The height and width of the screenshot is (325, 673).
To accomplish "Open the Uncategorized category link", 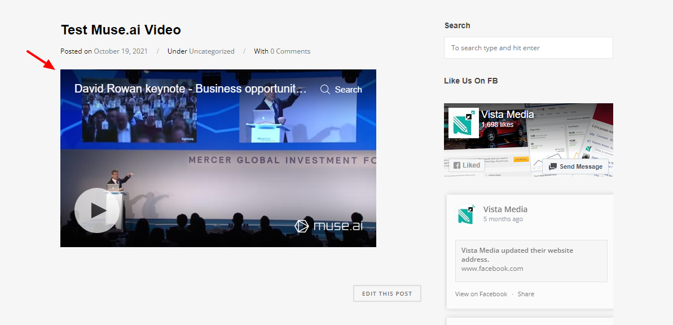I will click(212, 51).
